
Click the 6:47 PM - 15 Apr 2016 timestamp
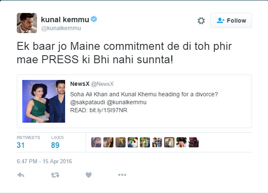[x=44, y=161]
